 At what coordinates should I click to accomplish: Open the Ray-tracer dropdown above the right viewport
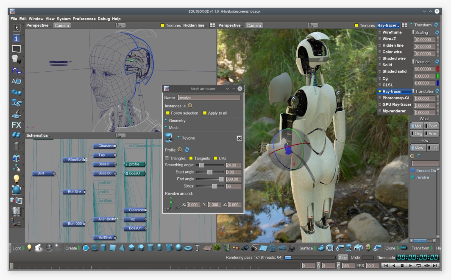pos(388,25)
